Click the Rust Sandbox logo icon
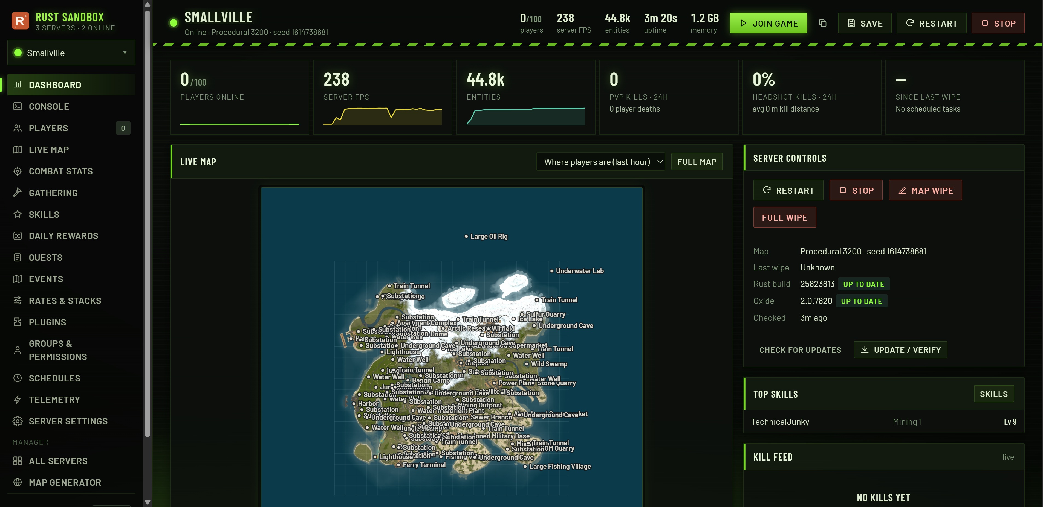 click(20, 21)
